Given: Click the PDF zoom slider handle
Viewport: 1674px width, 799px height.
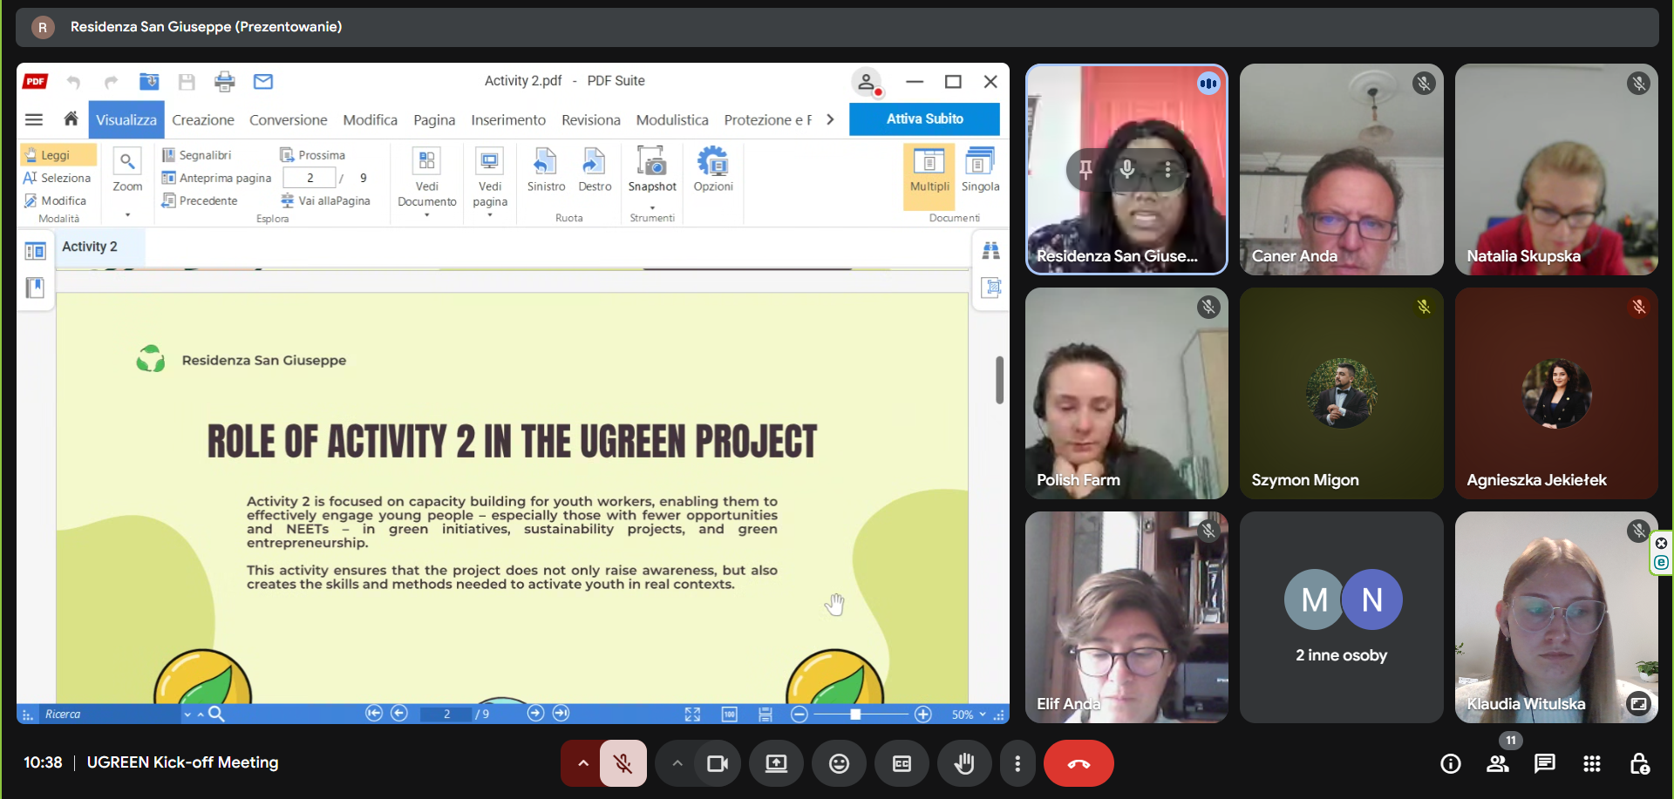Looking at the screenshot, I should [855, 714].
